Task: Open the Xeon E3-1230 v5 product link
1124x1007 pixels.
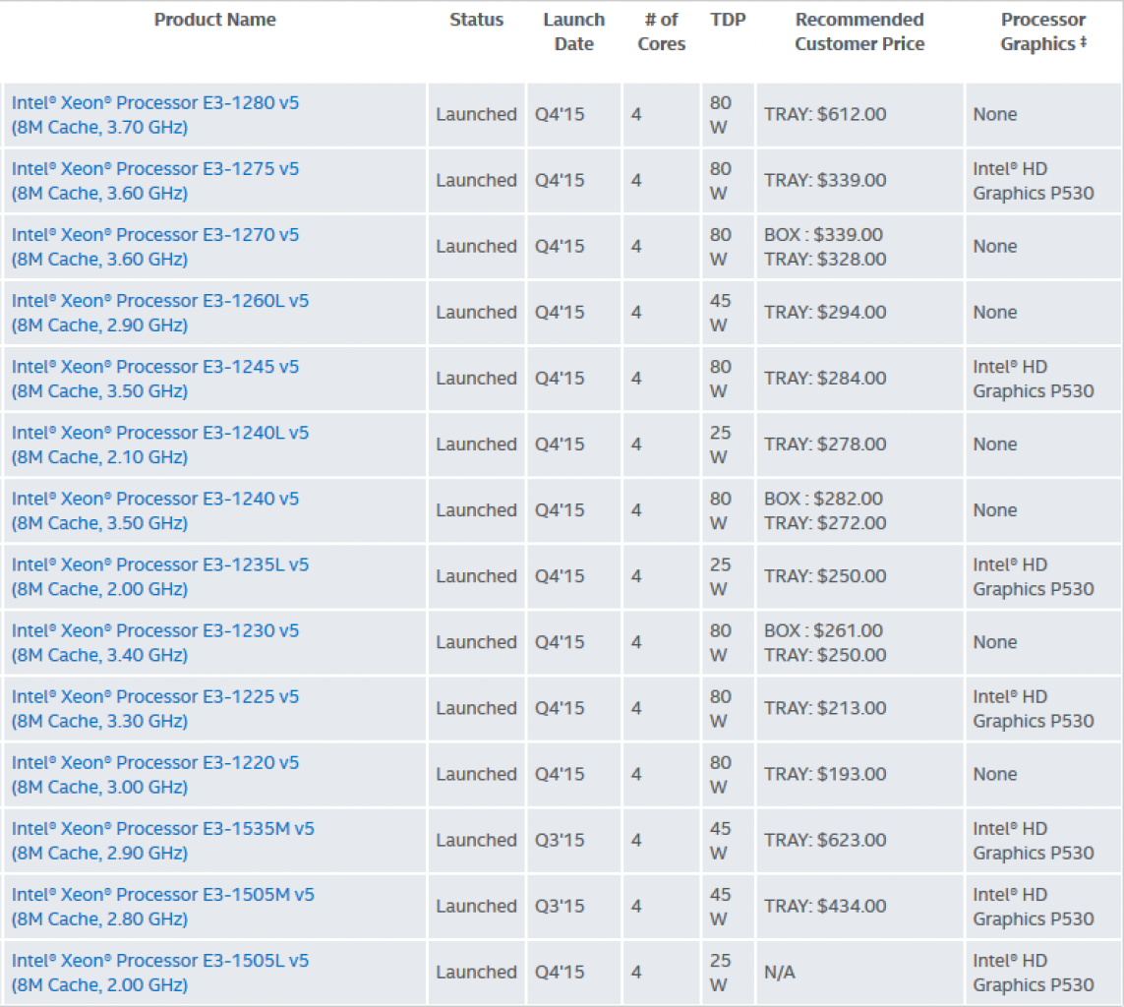Action: (x=154, y=642)
